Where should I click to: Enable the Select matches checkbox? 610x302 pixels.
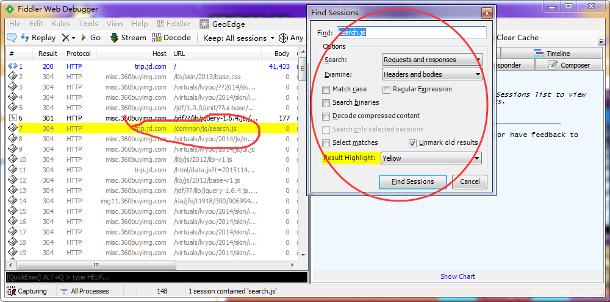326,143
